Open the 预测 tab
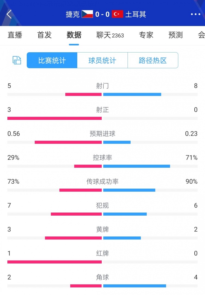Viewport: 205px width, 295px height. click(175, 35)
